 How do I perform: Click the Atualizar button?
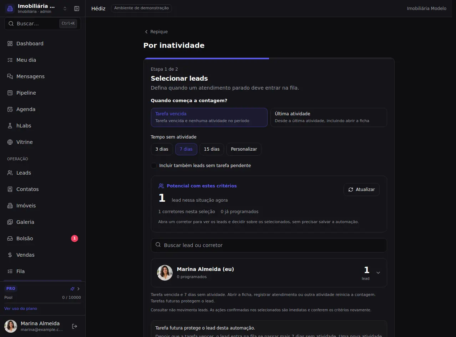coord(361,190)
